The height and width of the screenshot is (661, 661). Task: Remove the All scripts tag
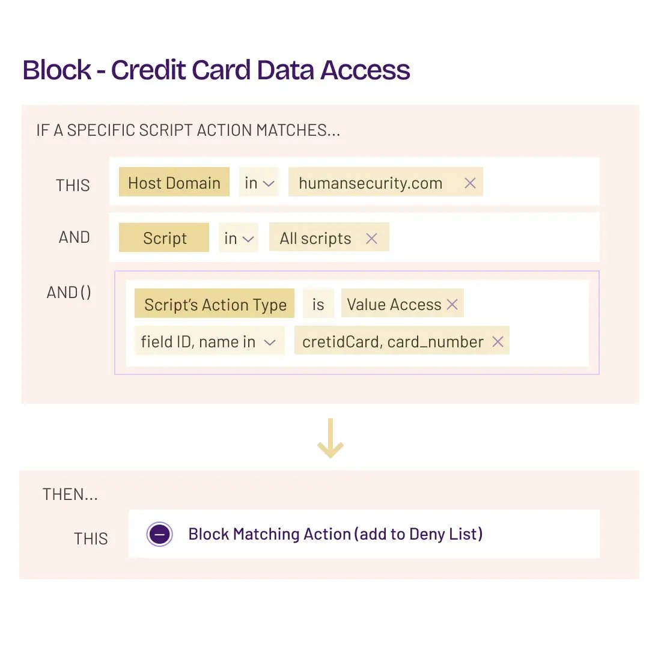click(x=372, y=239)
